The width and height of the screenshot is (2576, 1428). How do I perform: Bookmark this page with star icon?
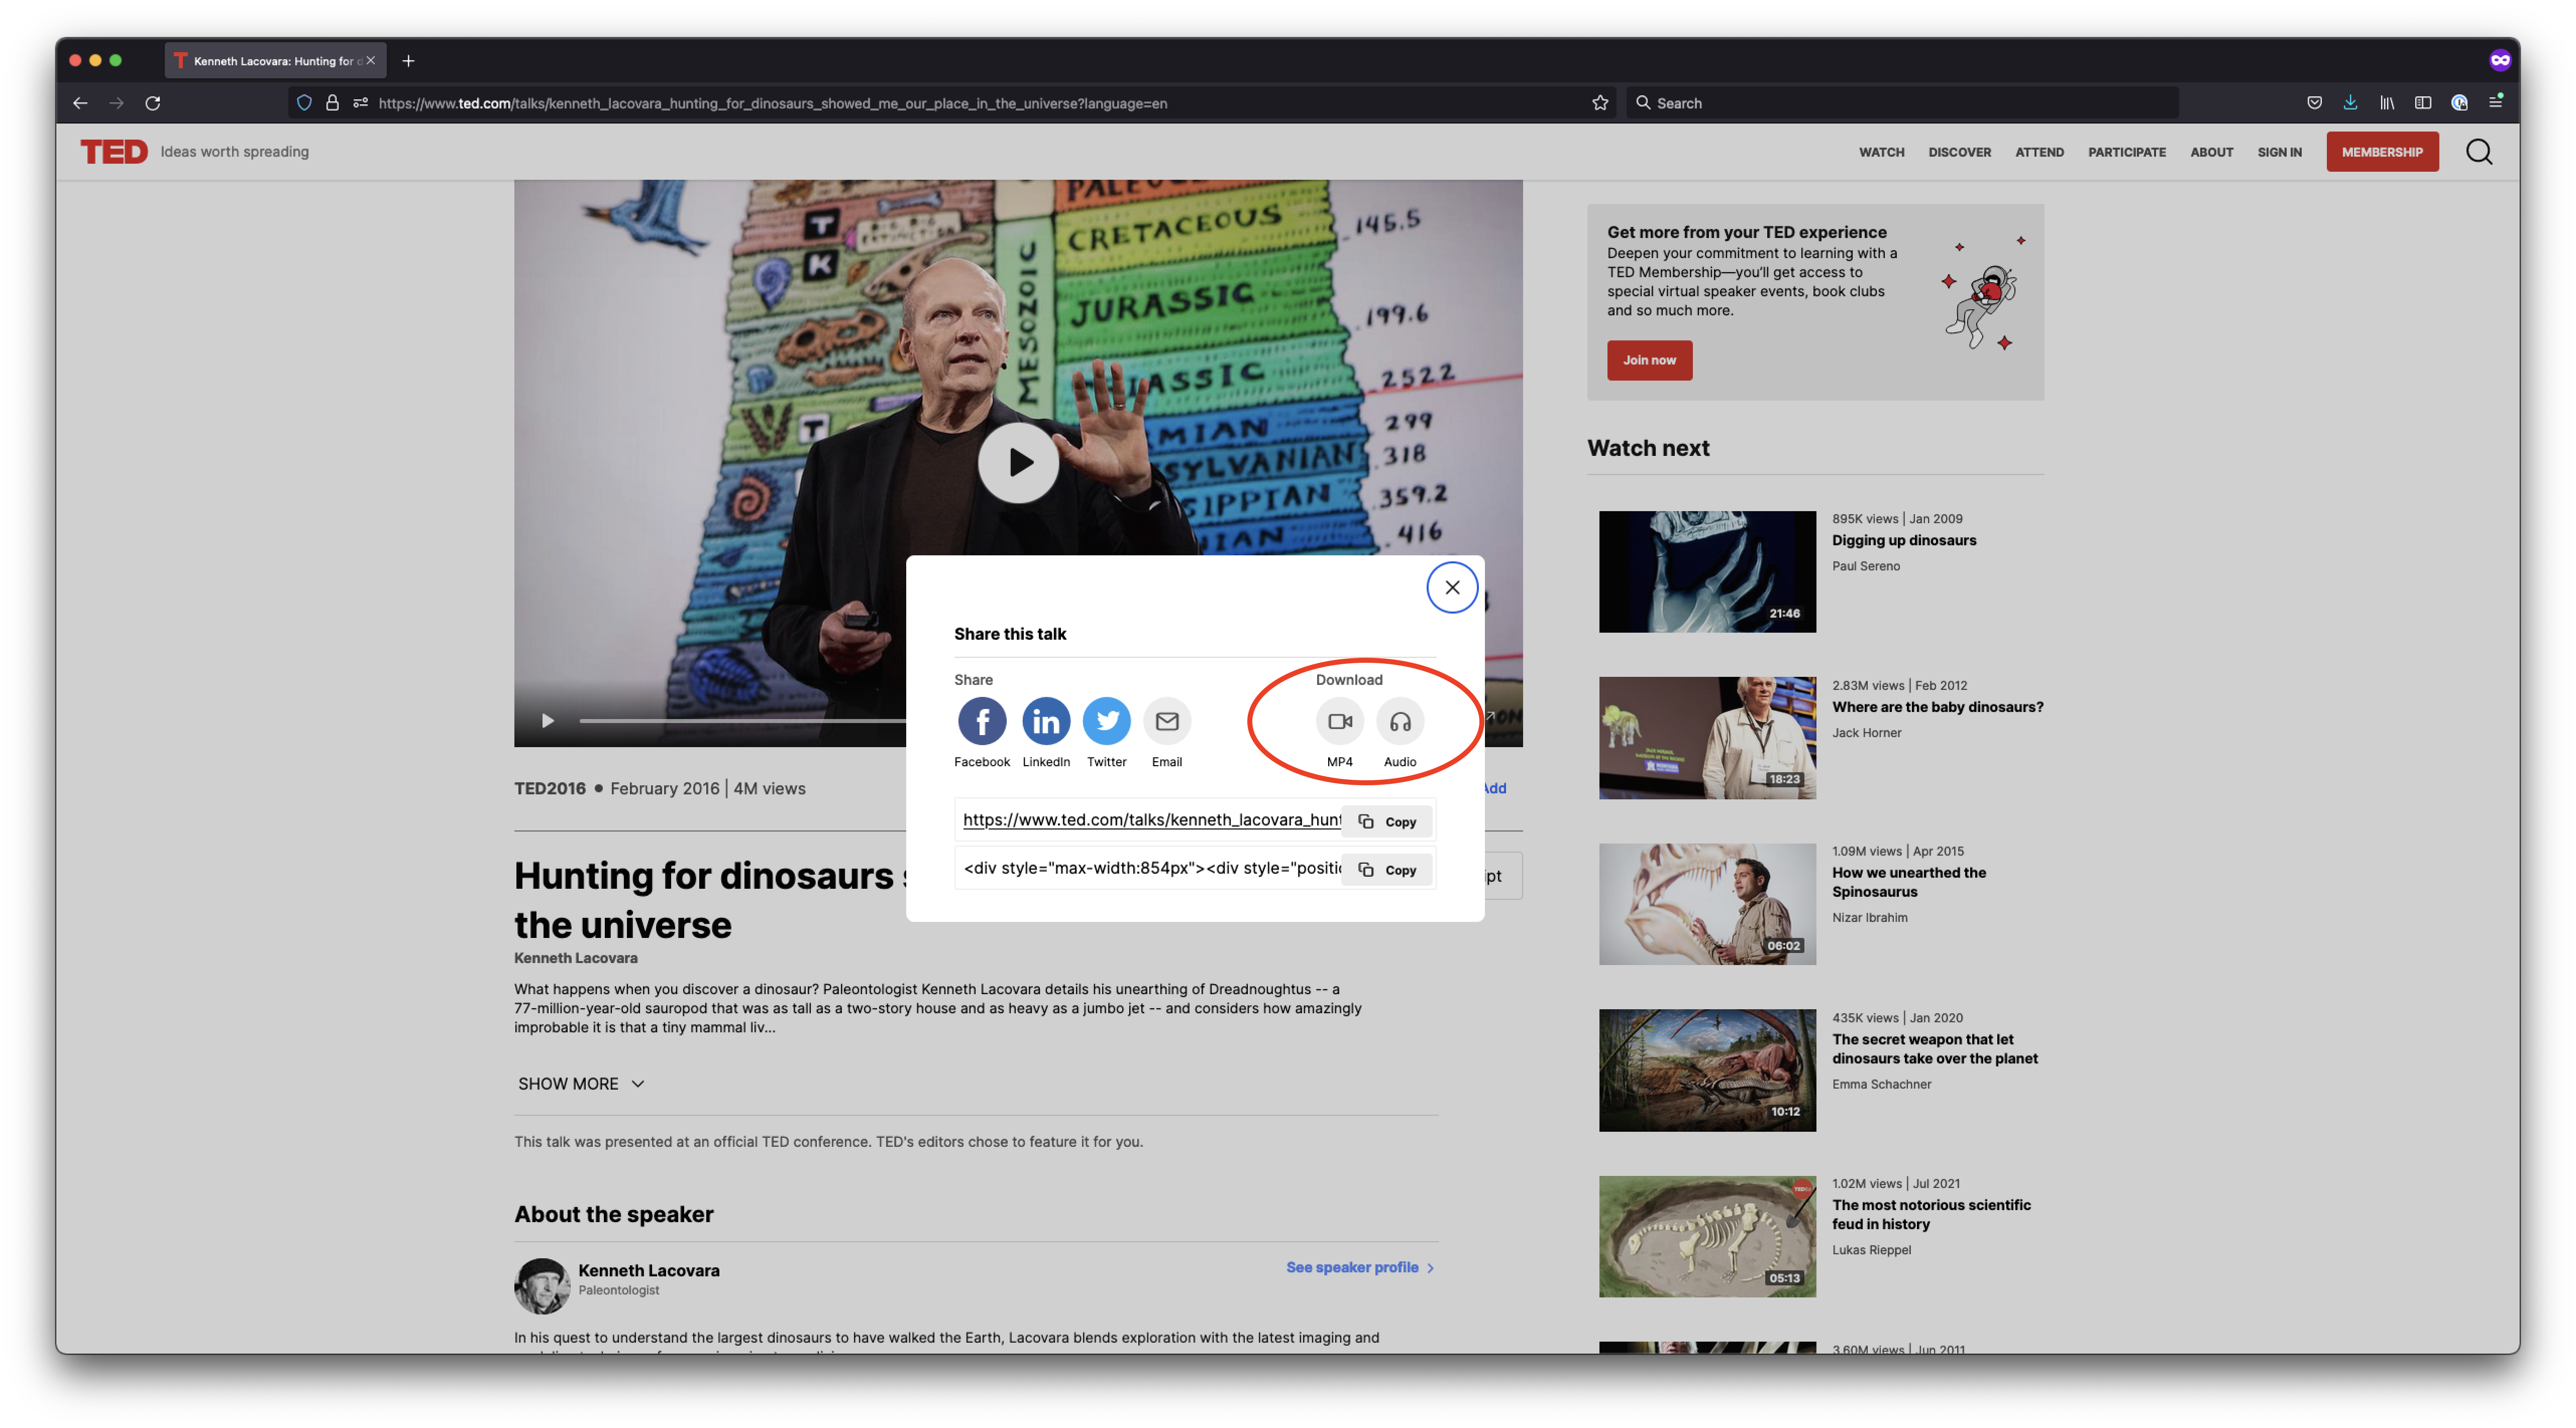click(1600, 103)
